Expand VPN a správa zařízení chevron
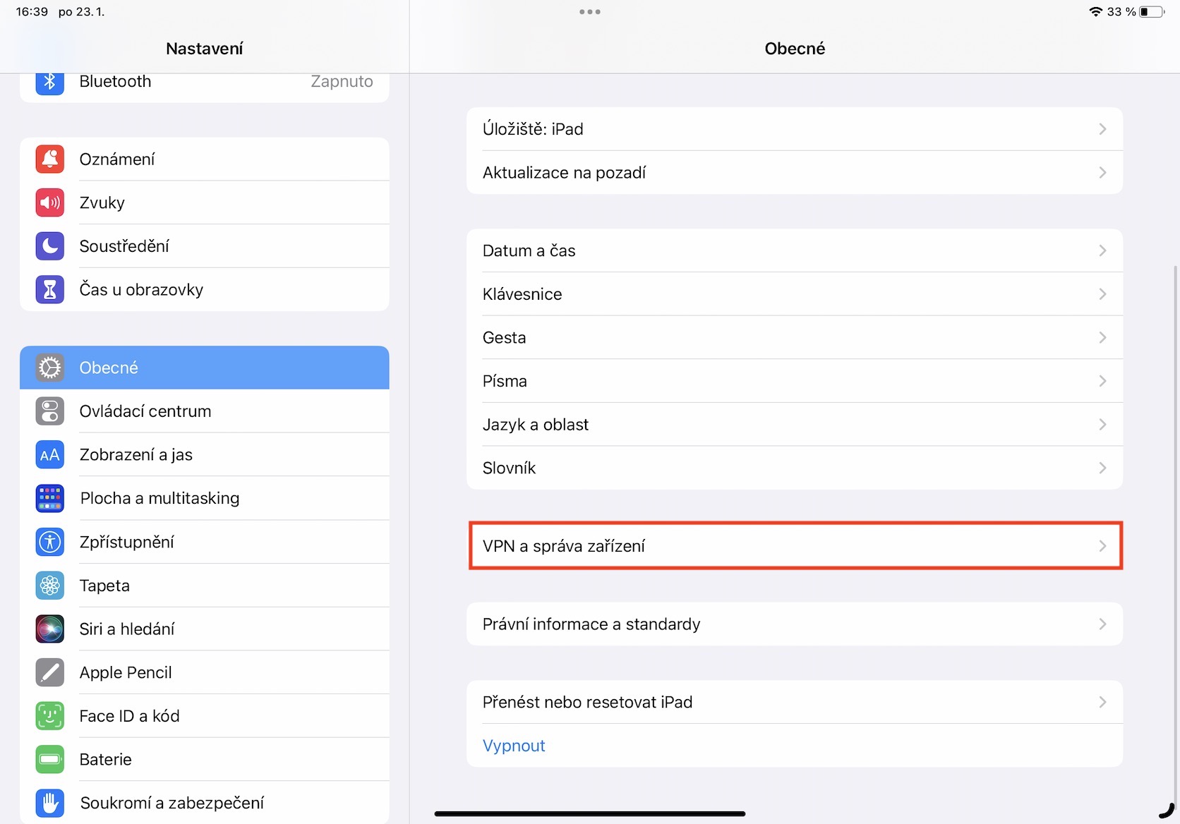The width and height of the screenshot is (1180, 824). click(x=1102, y=546)
